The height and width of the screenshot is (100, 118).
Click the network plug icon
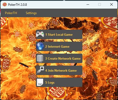click(40, 70)
